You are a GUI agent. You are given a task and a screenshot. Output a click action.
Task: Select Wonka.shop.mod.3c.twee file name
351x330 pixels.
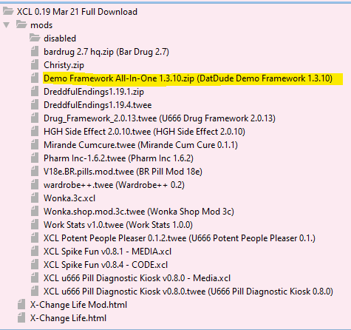139,212
